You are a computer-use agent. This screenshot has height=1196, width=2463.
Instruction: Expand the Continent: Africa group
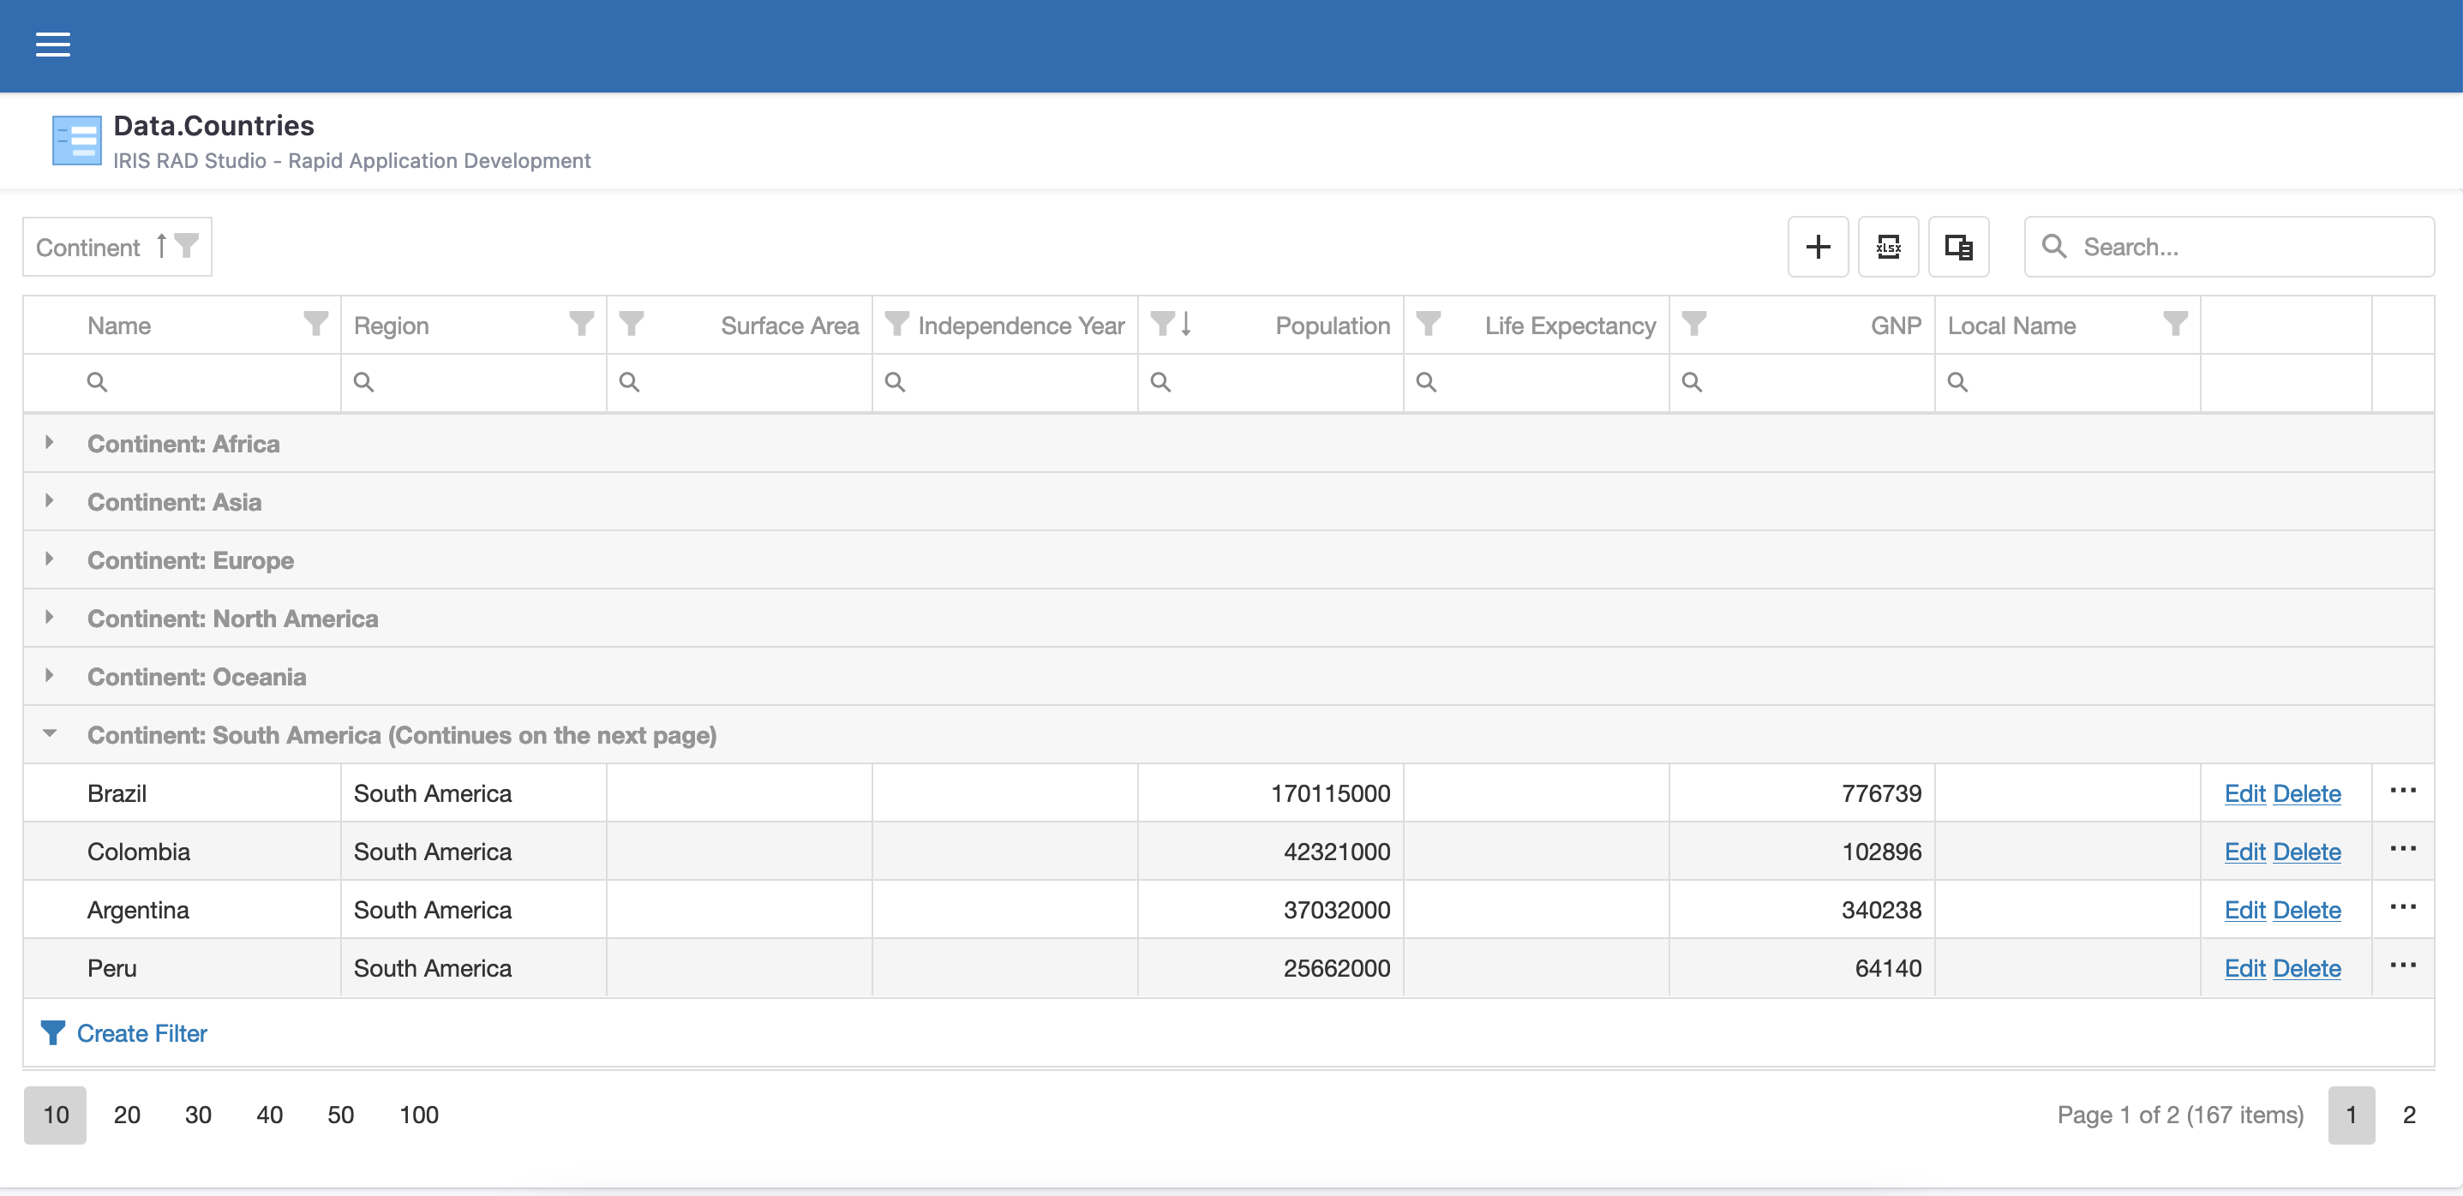tap(50, 443)
